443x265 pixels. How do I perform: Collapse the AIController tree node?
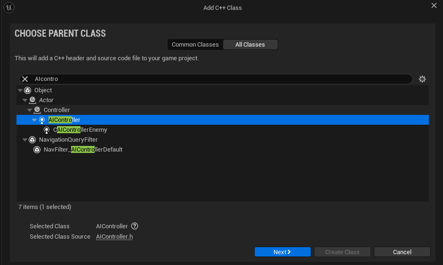click(34, 120)
